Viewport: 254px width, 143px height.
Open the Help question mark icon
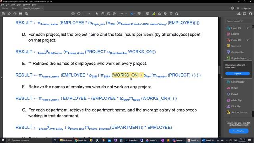[x=233, y=8]
